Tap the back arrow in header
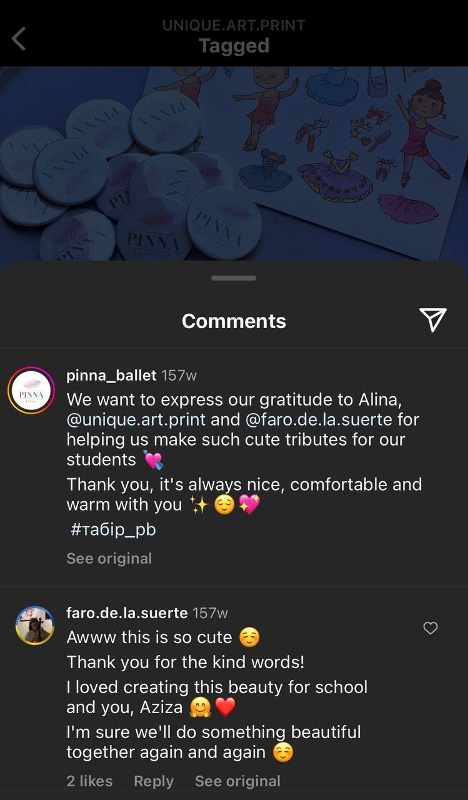The width and height of the screenshot is (468, 800). point(19,39)
